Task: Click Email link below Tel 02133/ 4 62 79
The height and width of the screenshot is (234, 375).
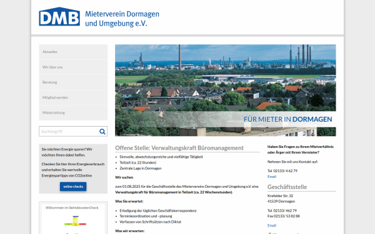Action: tap(272, 177)
